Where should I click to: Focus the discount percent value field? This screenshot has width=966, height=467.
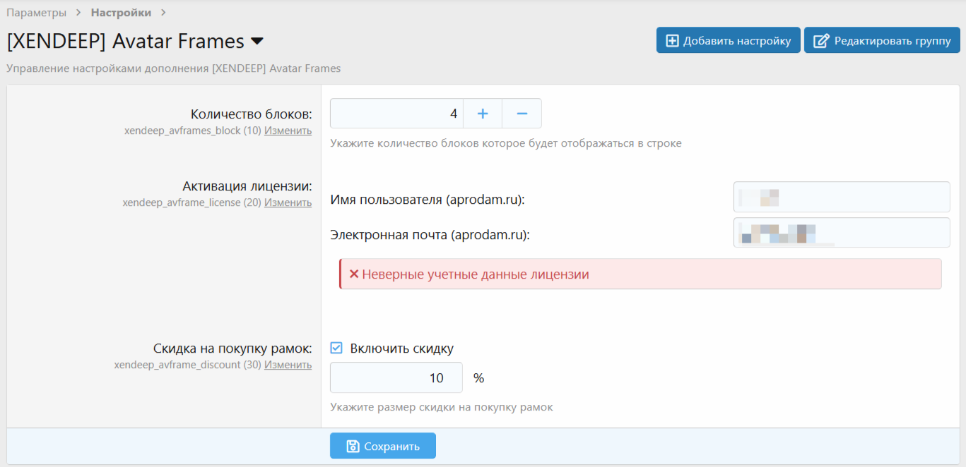click(396, 377)
